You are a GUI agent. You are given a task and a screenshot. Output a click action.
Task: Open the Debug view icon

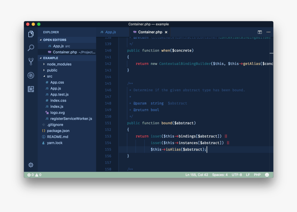pos(31,75)
